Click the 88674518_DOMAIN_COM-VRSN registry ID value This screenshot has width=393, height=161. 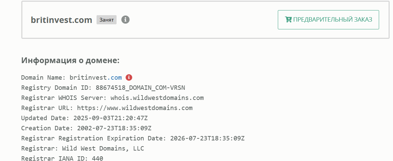(x=140, y=88)
